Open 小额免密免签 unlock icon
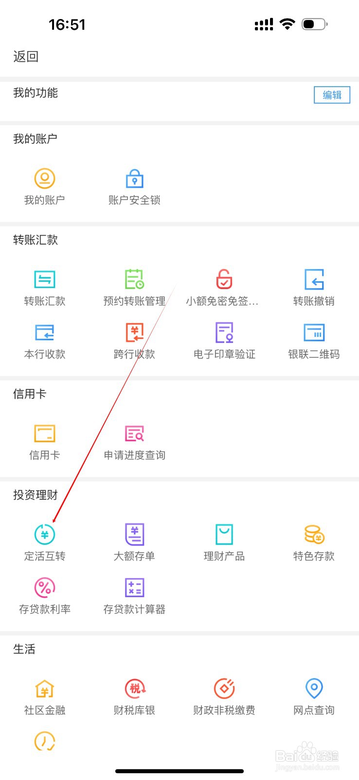The image size is (359, 780). pos(224,279)
